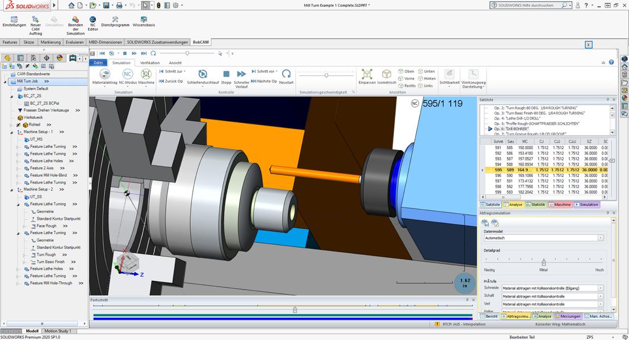Select row 596 in the Satzliste table
The width and height of the screenshot is (629, 340).
(x=547, y=176)
